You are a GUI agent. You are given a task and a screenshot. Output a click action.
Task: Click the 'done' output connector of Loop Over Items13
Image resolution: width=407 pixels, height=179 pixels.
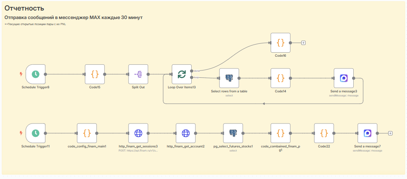[x=192, y=70]
